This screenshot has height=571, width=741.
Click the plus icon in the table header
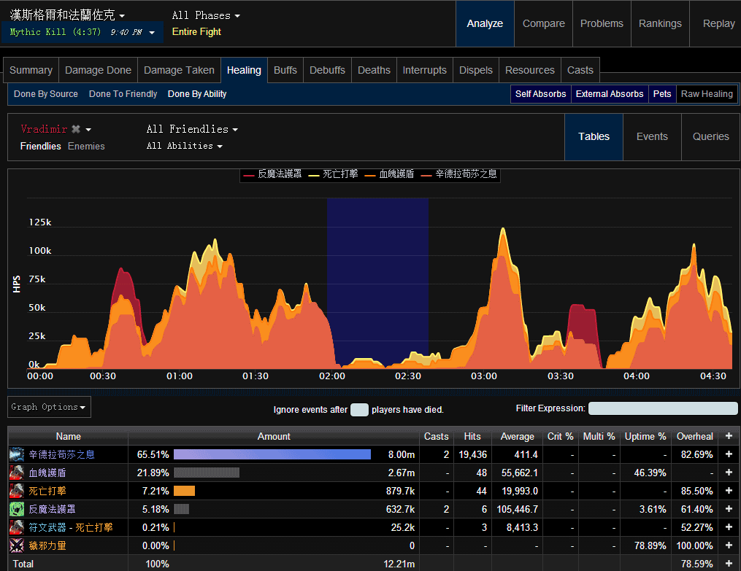[x=729, y=436]
